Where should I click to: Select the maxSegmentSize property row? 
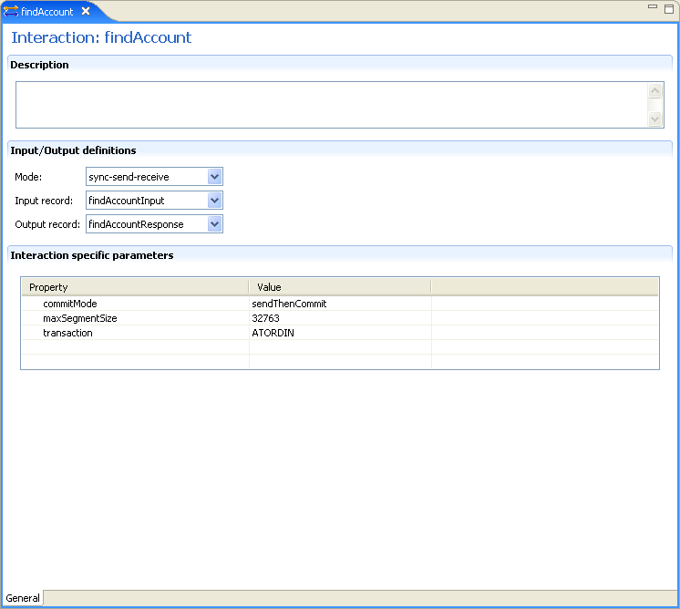(340, 318)
